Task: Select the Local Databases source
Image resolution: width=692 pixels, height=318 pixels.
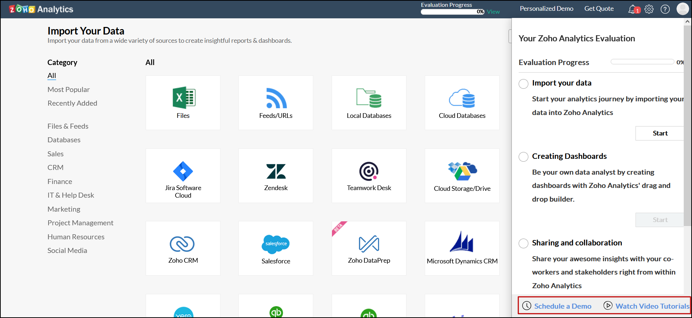Action: click(369, 103)
